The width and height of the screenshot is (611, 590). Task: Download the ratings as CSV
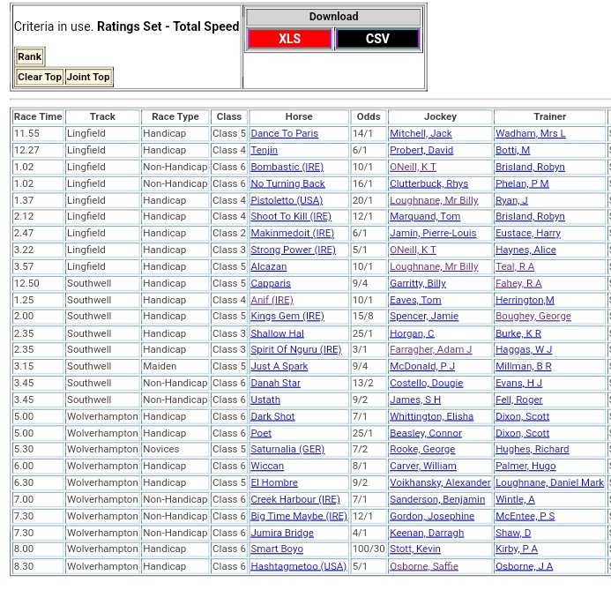(x=377, y=39)
